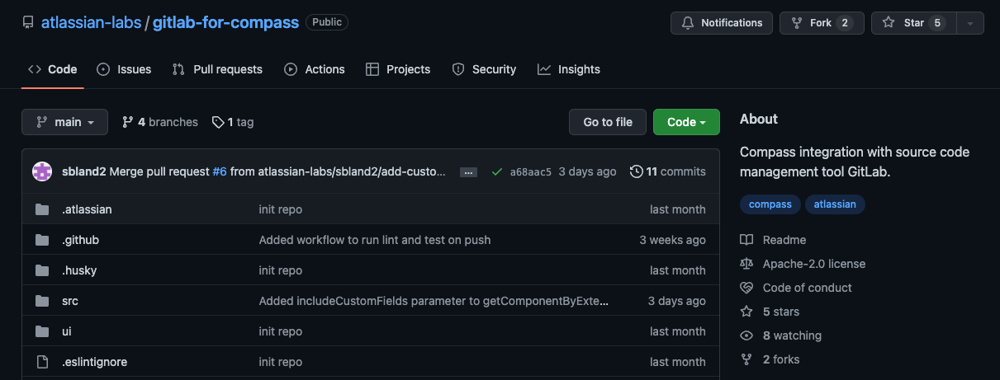Select the compass topic tag
1000x380 pixels.
(x=770, y=204)
